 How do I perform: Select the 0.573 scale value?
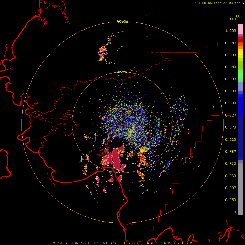coord(231,127)
